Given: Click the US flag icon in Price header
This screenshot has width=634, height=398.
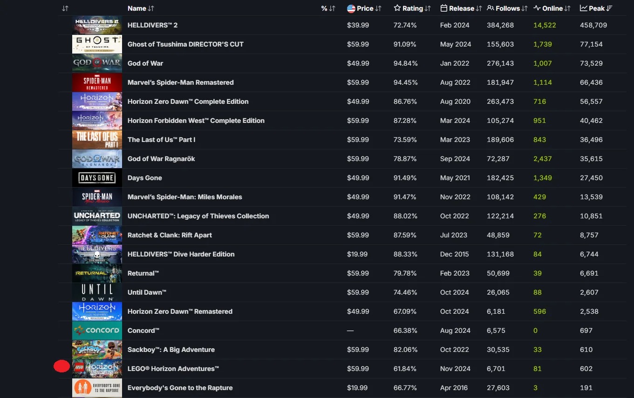Looking at the screenshot, I should click(351, 8).
